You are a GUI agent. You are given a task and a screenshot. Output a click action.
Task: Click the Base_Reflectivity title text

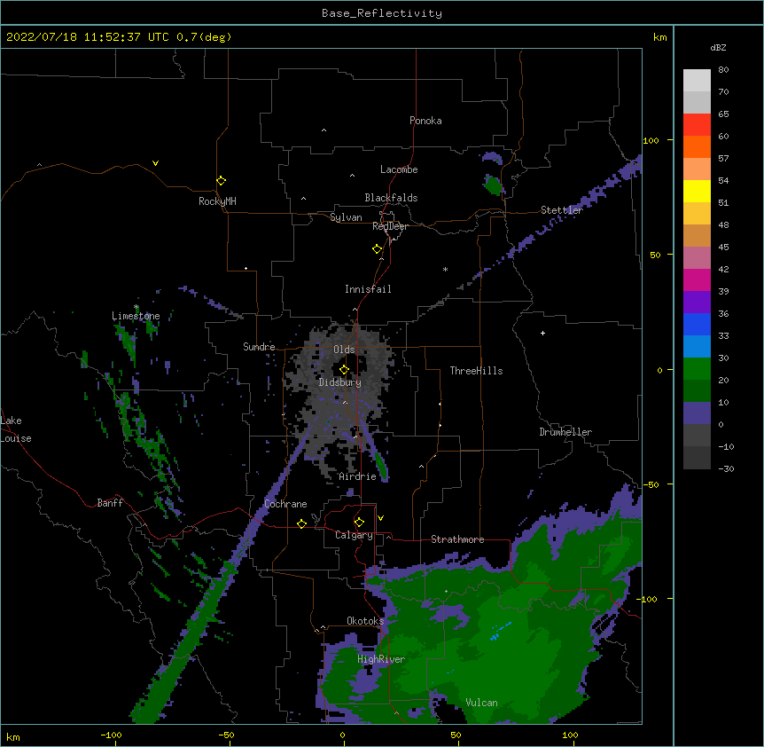382,13
